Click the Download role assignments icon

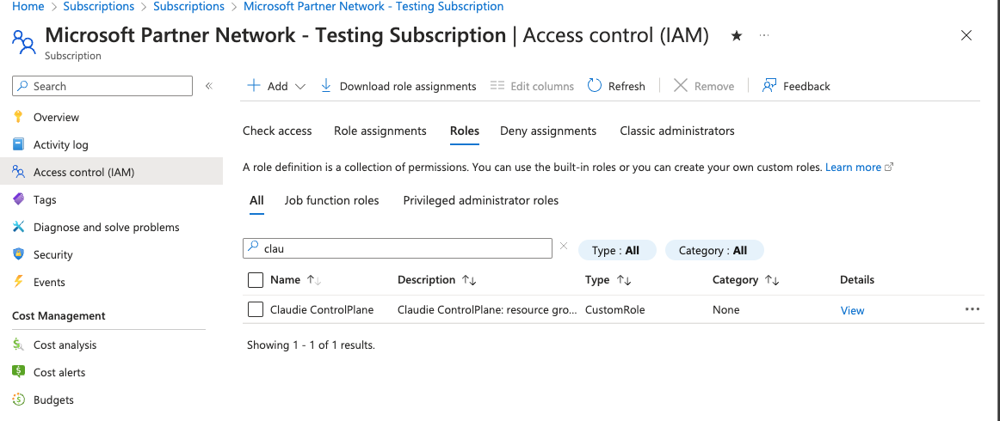(326, 86)
